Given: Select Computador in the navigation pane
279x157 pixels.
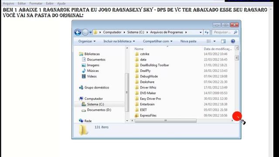Looking at the screenshot, I should pyautogui.click(x=93, y=99).
